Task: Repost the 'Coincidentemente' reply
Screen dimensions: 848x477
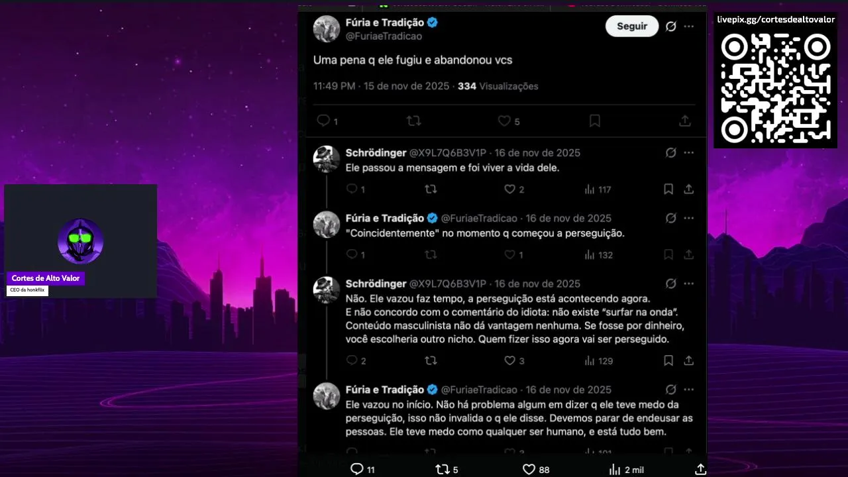Action: coord(431,255)
